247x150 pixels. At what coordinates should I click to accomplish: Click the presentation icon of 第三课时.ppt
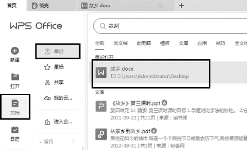coord(101,106)
